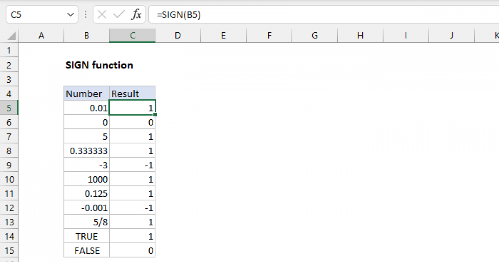Select column G header

coord(315,36)
